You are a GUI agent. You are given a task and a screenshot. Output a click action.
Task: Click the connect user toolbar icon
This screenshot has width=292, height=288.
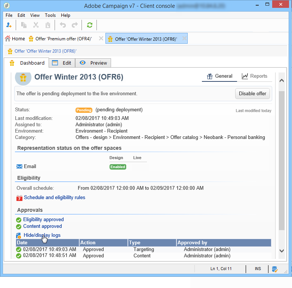[x=9, y=25]
